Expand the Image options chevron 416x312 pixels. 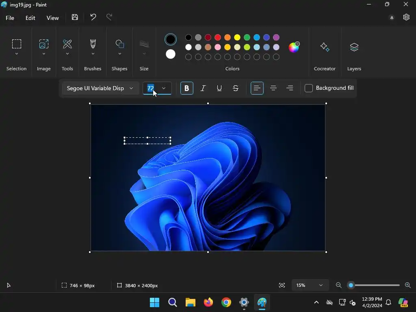click(44, 54)
